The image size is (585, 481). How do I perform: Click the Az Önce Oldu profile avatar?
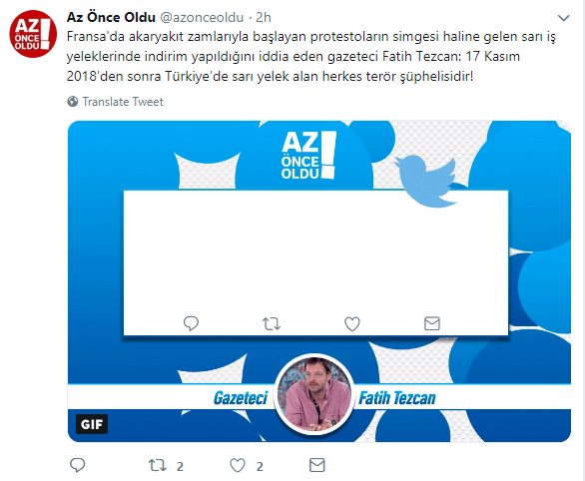[33, 34]
